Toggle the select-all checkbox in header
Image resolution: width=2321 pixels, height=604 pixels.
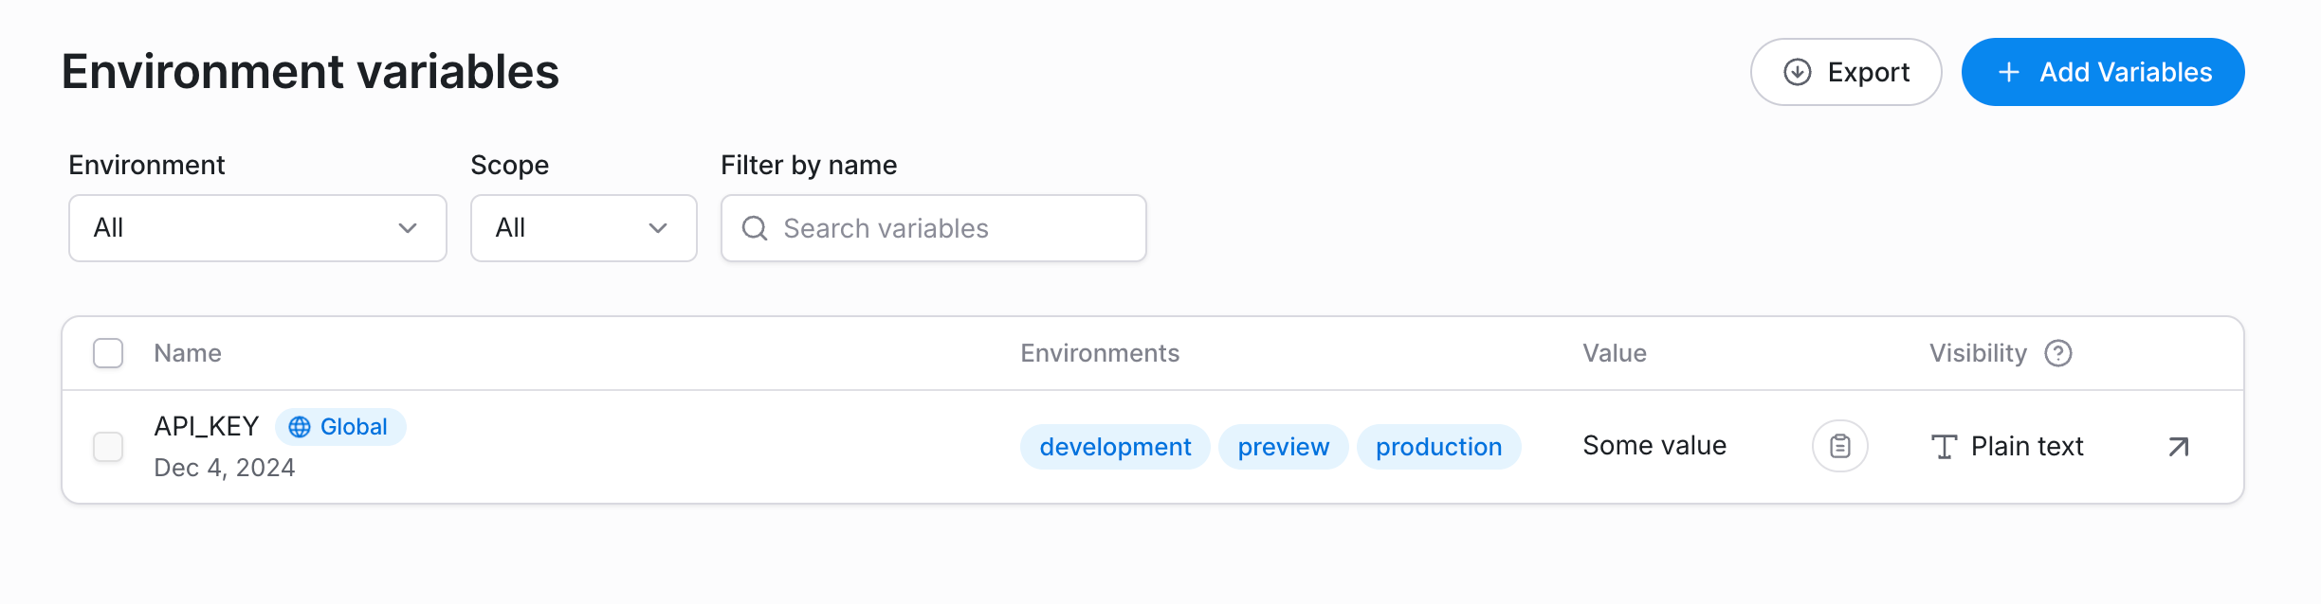click(x=108, y=353)
